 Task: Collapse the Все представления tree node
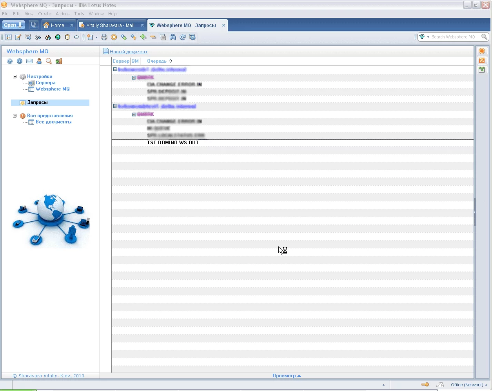15,116
